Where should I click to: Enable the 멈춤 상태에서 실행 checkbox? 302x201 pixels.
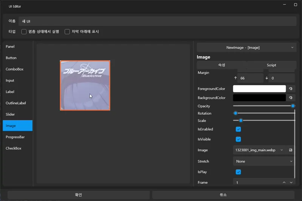tap(24, 32)
